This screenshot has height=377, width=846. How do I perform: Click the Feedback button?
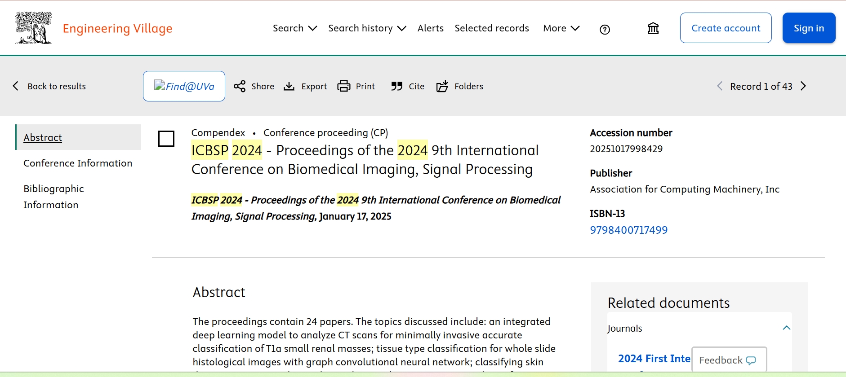729,360
